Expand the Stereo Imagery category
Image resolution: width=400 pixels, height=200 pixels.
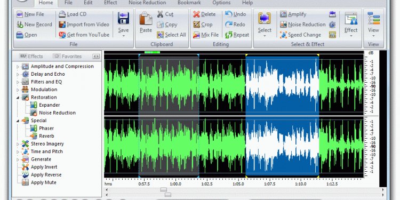[x=18, y=144]
